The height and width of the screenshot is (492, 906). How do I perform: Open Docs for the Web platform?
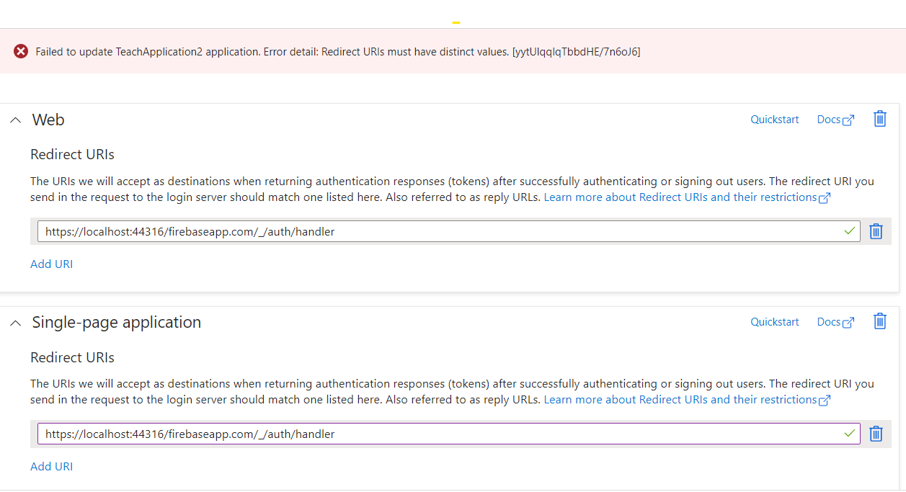827,119
